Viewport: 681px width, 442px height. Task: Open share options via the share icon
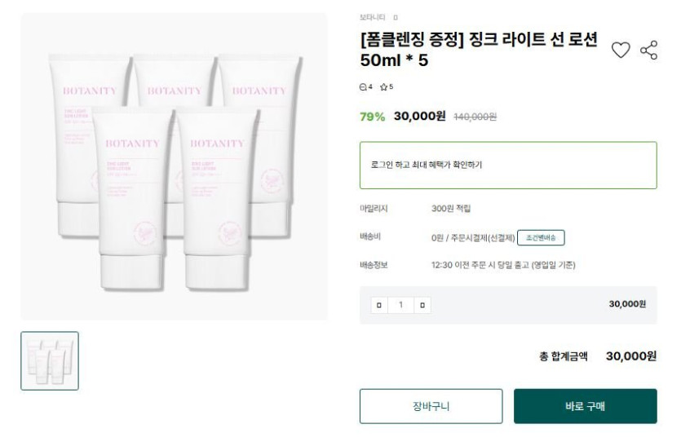point(648,51)
